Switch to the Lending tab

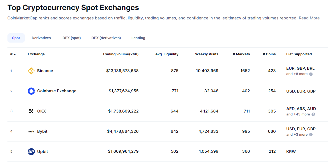click(138, 38)
